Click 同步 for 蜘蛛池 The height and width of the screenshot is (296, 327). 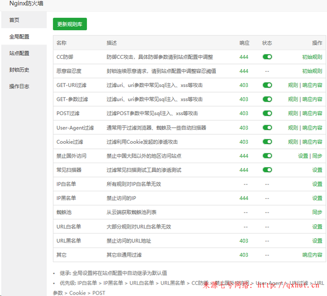317,212
